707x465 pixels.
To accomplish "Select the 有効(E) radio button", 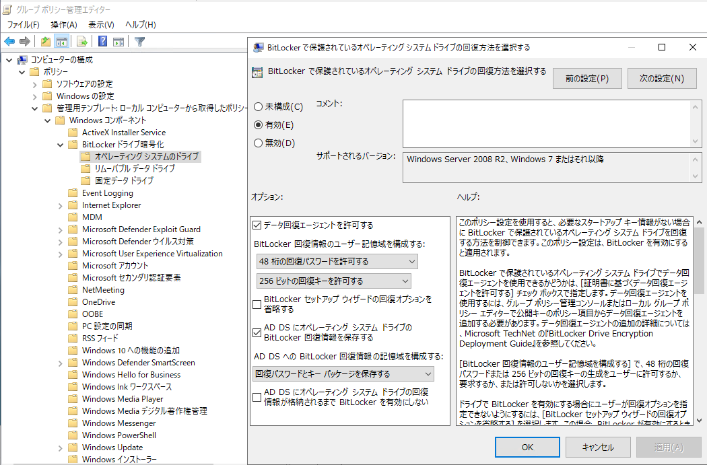I will [259, 124].
